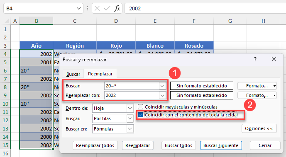Click cell B4 containing 2002
This screenshot has height=157, width=286.
click(36, 54)
